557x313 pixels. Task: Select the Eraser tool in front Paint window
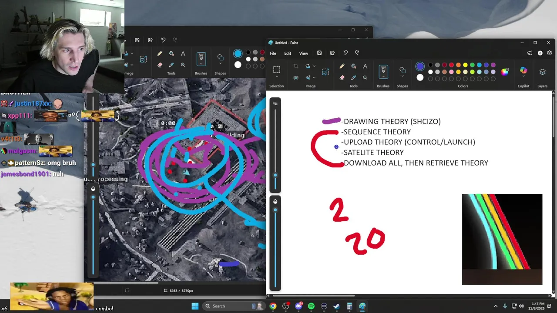pyautogui.click(x=342, y=77)
